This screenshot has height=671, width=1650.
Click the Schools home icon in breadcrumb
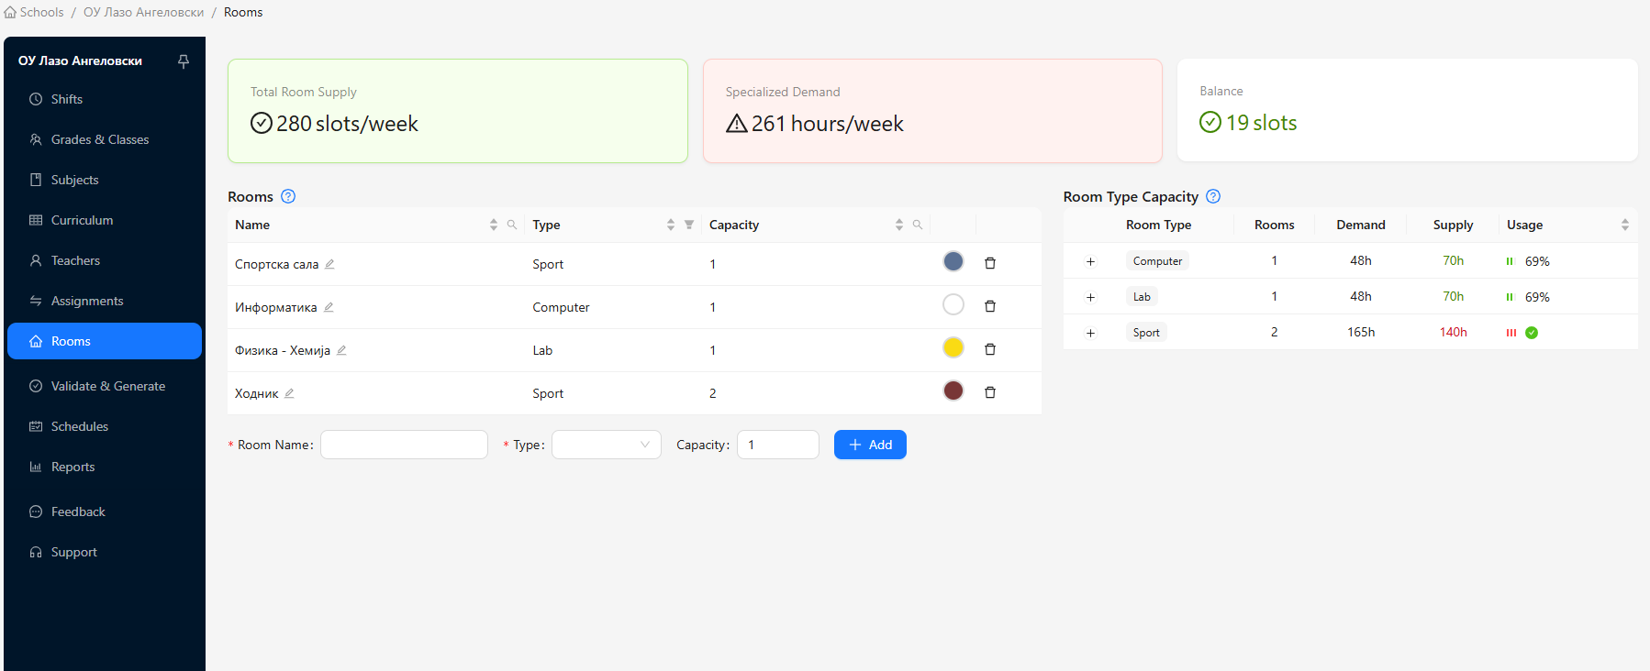10,12
